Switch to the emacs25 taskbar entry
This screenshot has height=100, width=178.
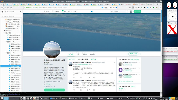point(73,98)
